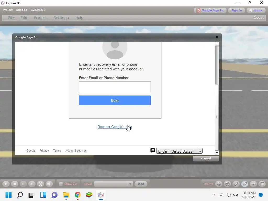Click the profile avatar placeholder image

[115, 51]
